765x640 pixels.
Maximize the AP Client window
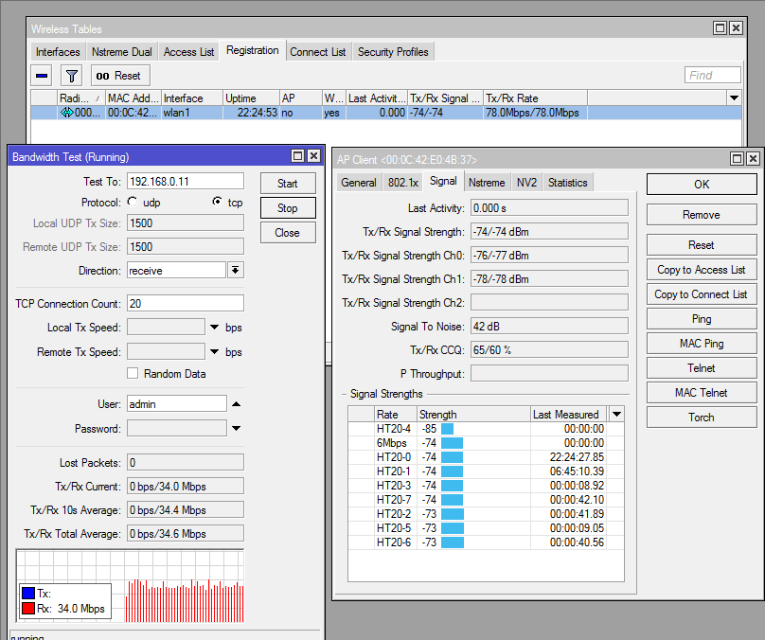737,159
